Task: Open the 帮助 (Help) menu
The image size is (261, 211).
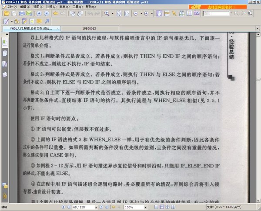Action: tap(91, 7)
